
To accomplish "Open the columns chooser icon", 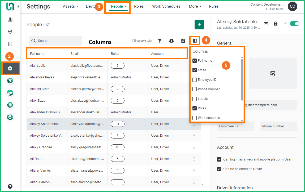I will pos(195,41).
